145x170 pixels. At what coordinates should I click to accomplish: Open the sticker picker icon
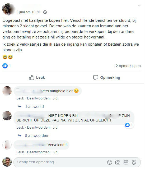(x=134, y=162)
